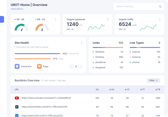Click the search magnifier icon
Screen dimensions: 168x117
[x=160, y=6]
